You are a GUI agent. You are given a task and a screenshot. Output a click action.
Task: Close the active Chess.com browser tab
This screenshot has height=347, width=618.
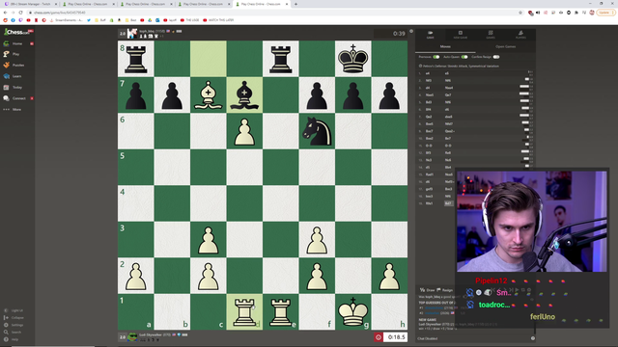click(287, 4)
